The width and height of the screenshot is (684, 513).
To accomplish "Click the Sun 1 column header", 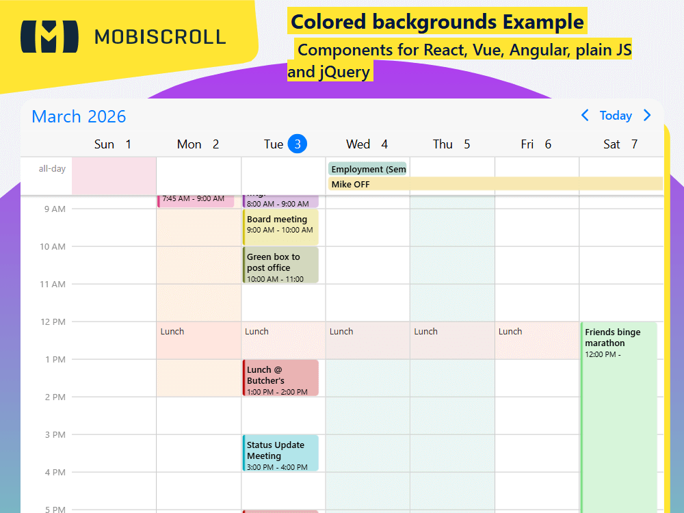I will (x=111, y=144).
